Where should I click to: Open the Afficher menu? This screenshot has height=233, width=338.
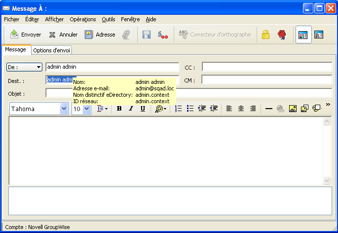[x=54, y=19]
